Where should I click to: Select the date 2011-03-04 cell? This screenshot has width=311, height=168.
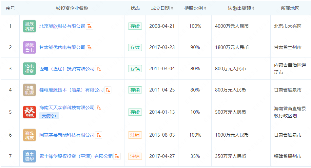tap(162, 69)
